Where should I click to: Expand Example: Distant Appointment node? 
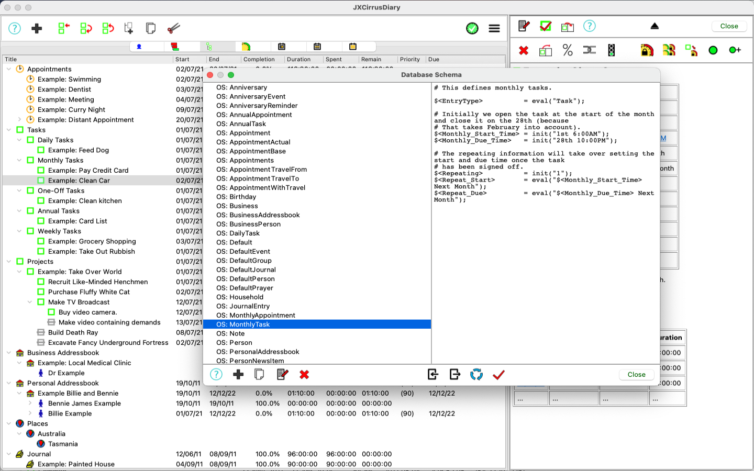pyautogui.click(x=19, y=120)
